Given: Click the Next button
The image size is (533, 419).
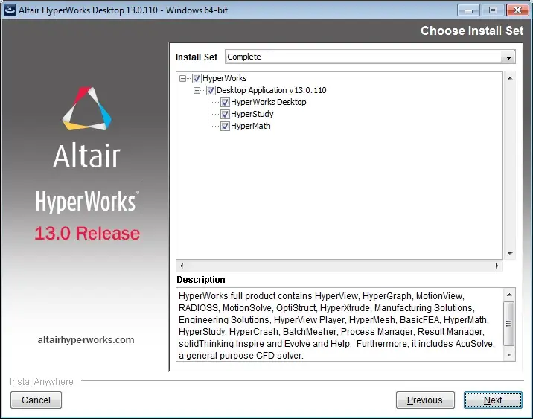Looking at the screenshot, I should (493, 400).
